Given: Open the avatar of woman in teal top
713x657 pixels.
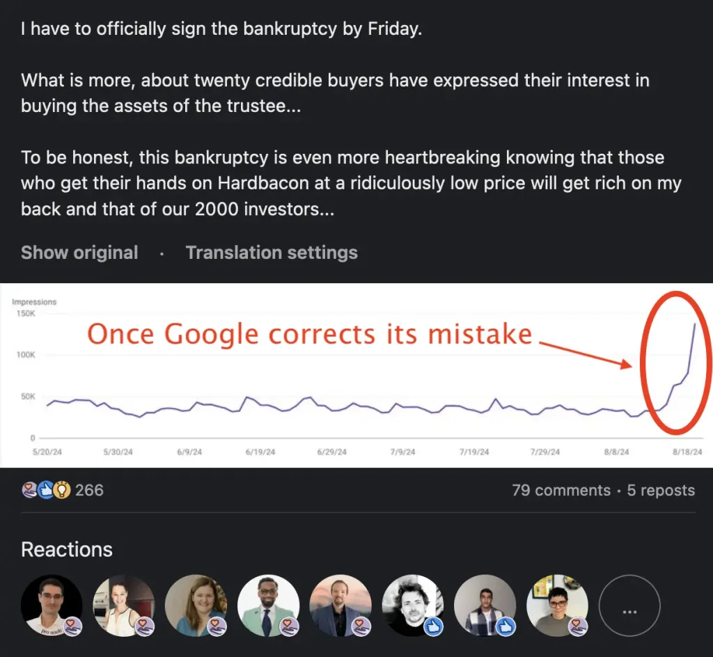Looking at the screenshot, I should tap(195, 604).
